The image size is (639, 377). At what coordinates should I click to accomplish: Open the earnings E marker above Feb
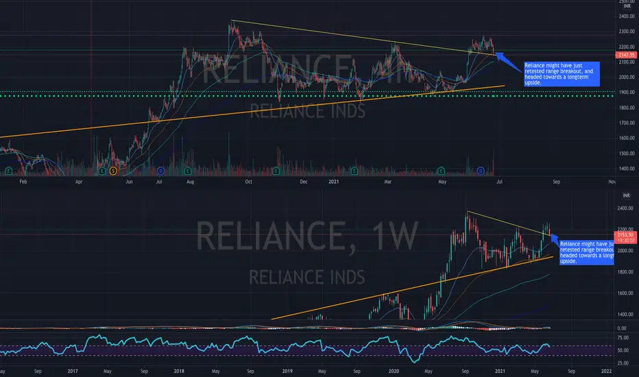8,171
